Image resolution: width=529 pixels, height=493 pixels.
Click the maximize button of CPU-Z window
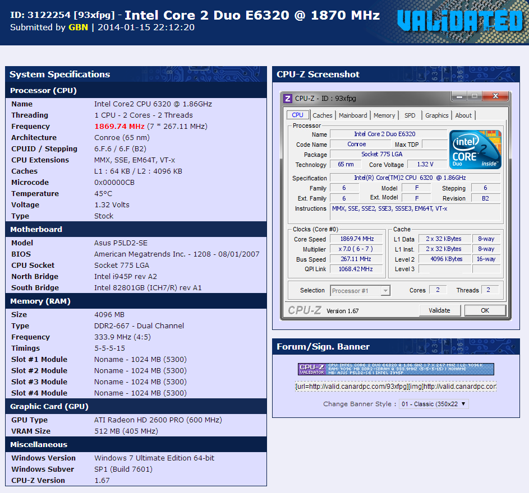475,96
